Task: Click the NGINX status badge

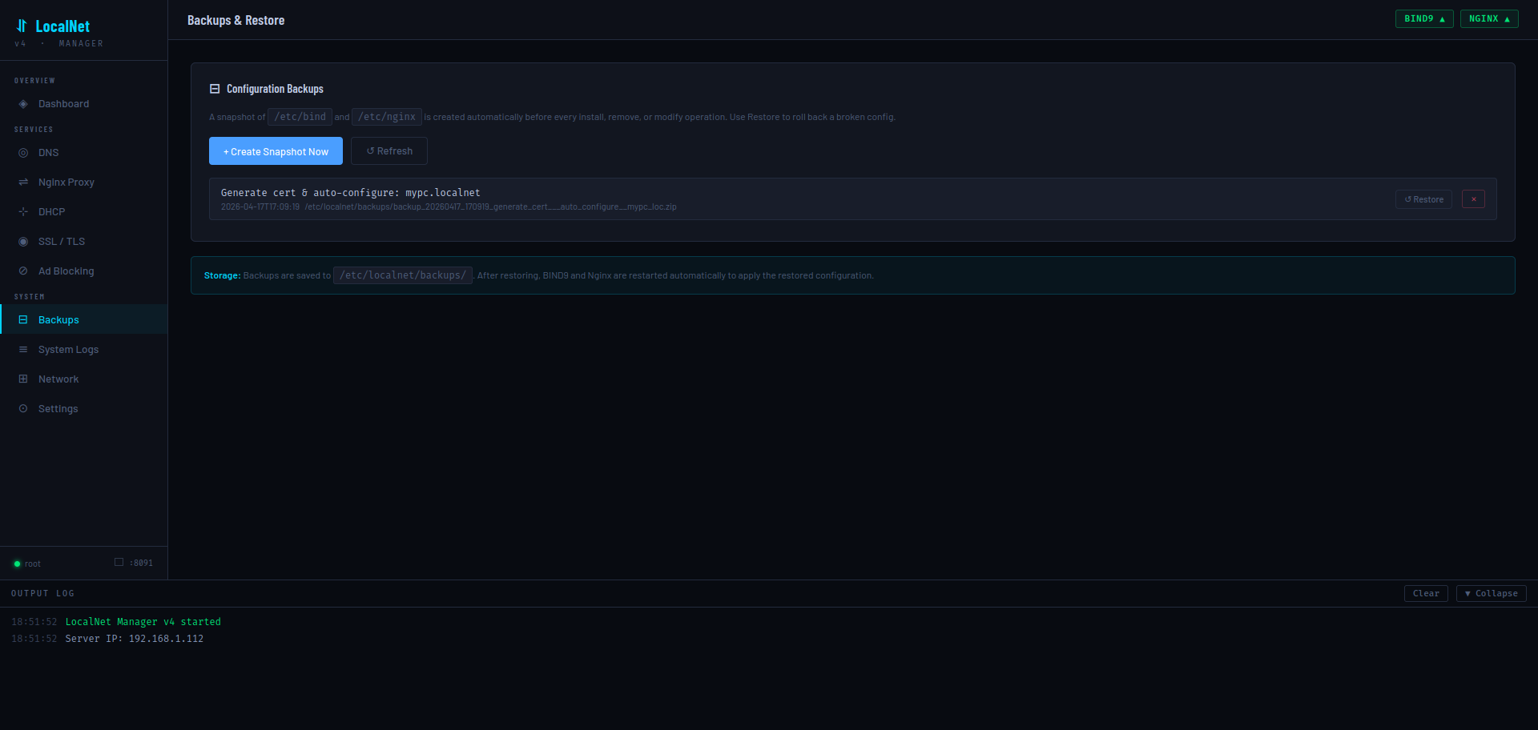Action: [x=1489, y=18]
